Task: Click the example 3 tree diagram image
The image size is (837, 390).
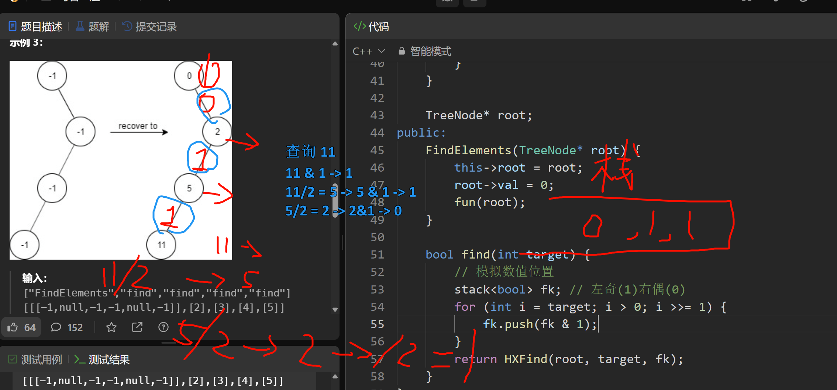Action: [x=121, y=160]
